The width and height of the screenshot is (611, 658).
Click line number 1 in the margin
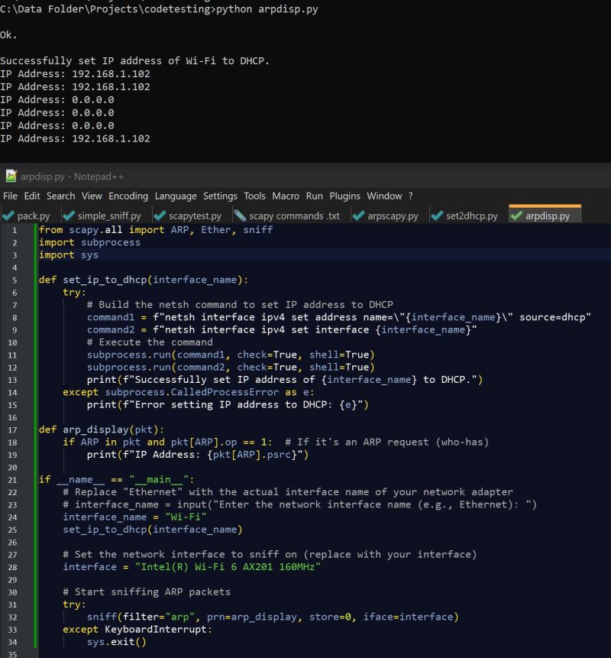tap(15, 230)
